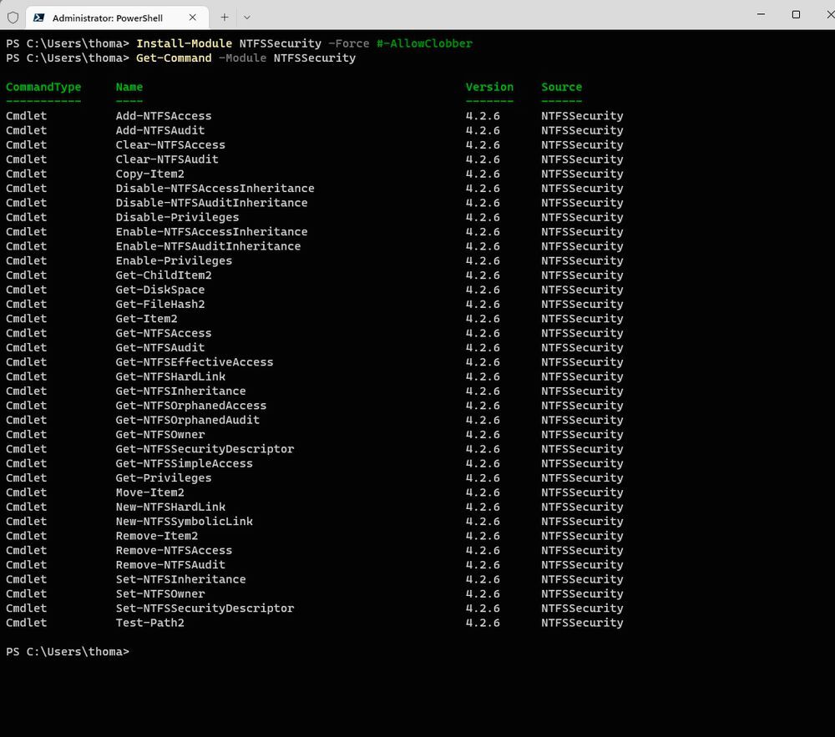Viewport: 835px width, 737px height.
Task: Minimize the terminal window
Action: (761, 14)
